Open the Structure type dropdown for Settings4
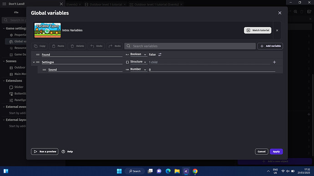Screen dimensions: 314x176 coord(138,62)
